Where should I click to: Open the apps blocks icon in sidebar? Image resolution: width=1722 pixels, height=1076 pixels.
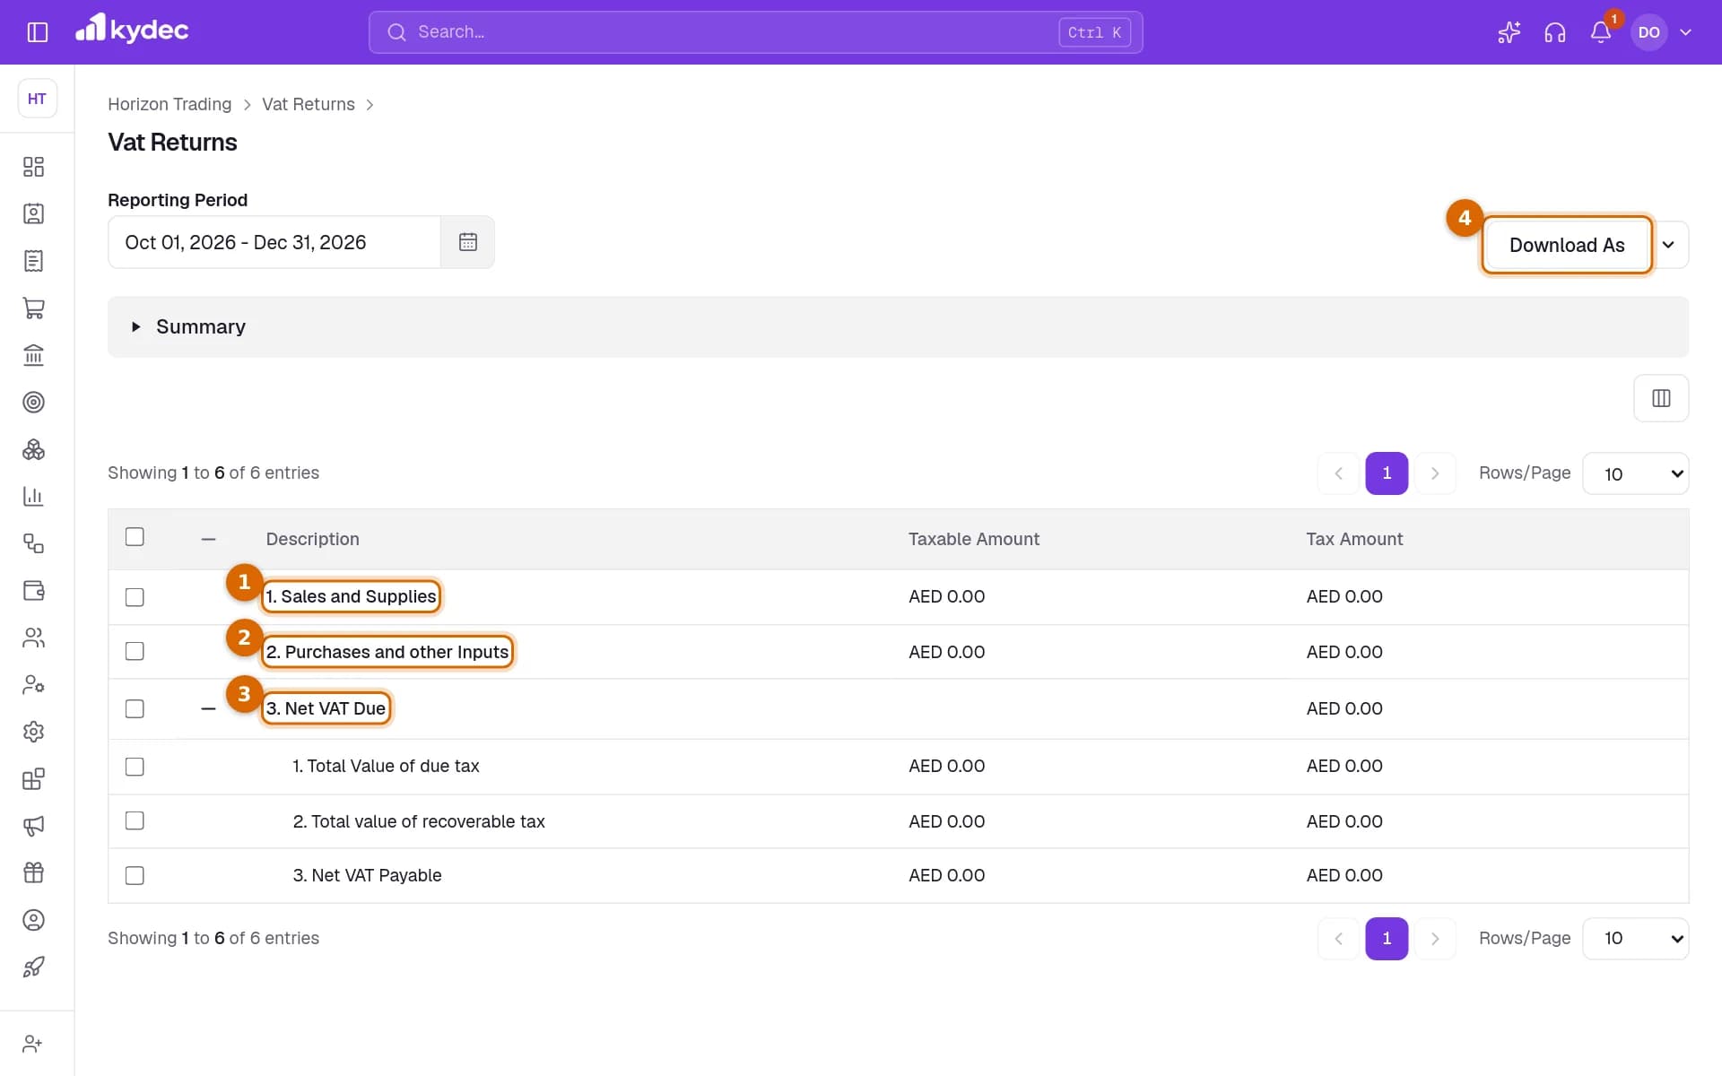point(33,778)
